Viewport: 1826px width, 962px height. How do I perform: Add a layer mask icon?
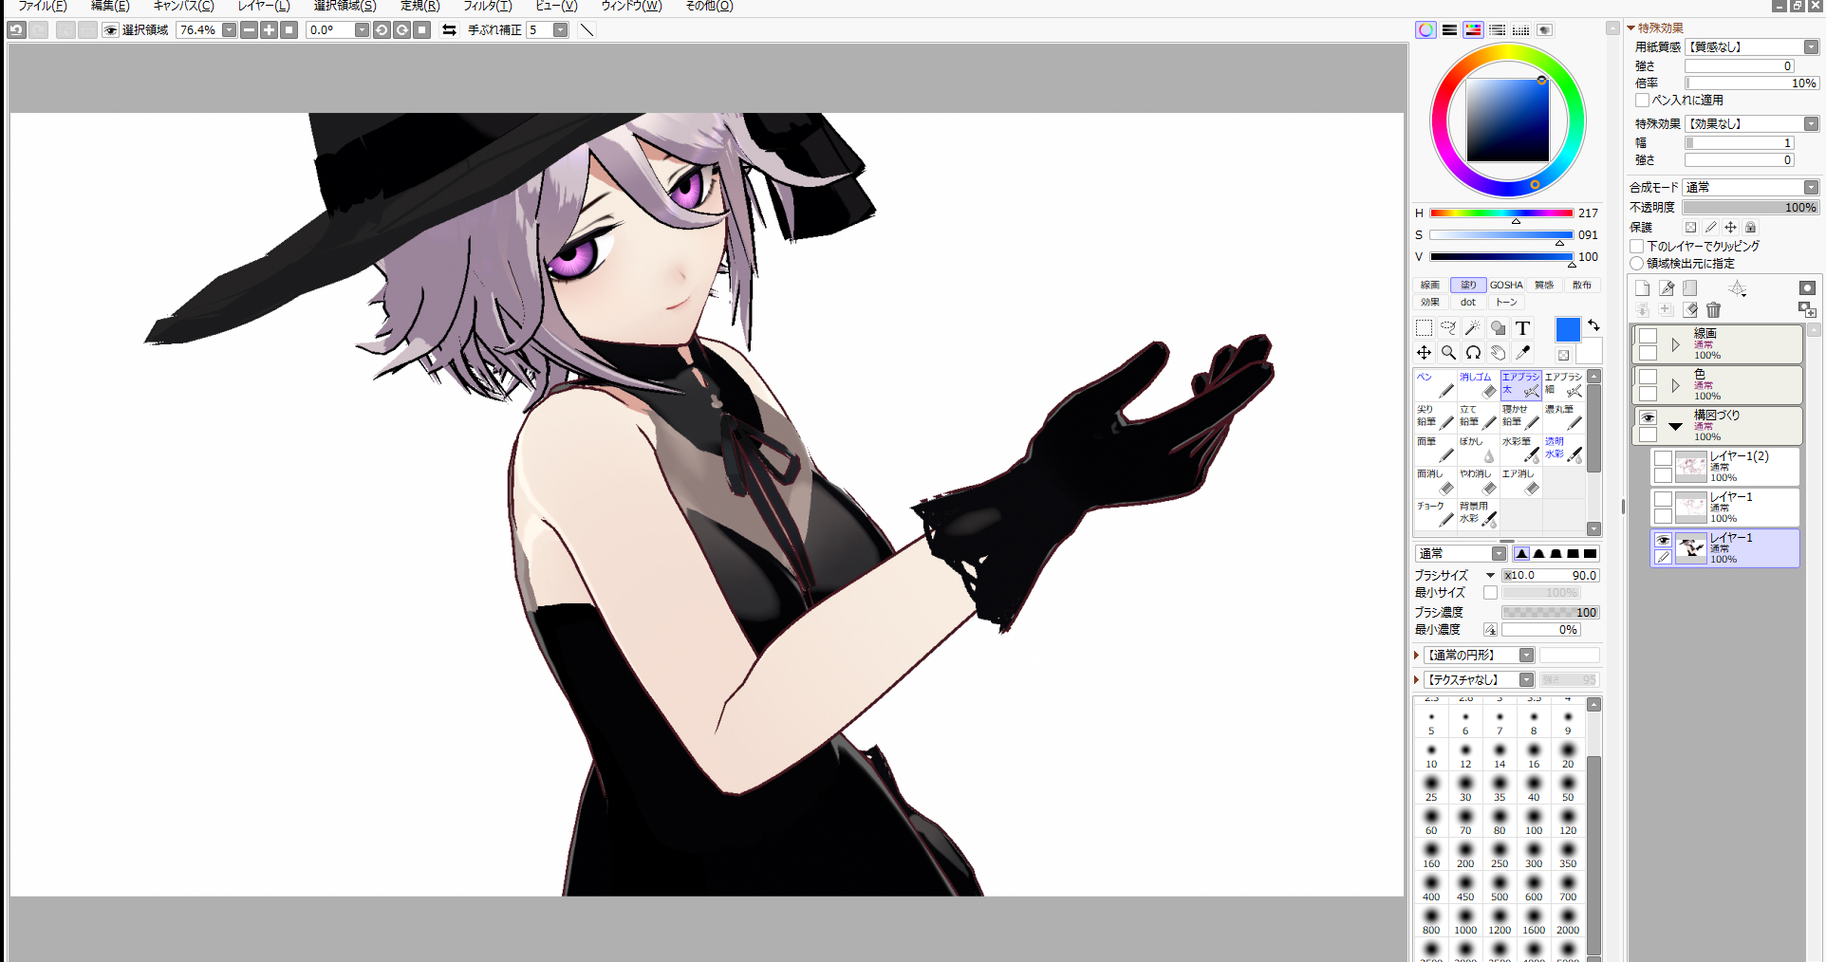point(1807,288)
